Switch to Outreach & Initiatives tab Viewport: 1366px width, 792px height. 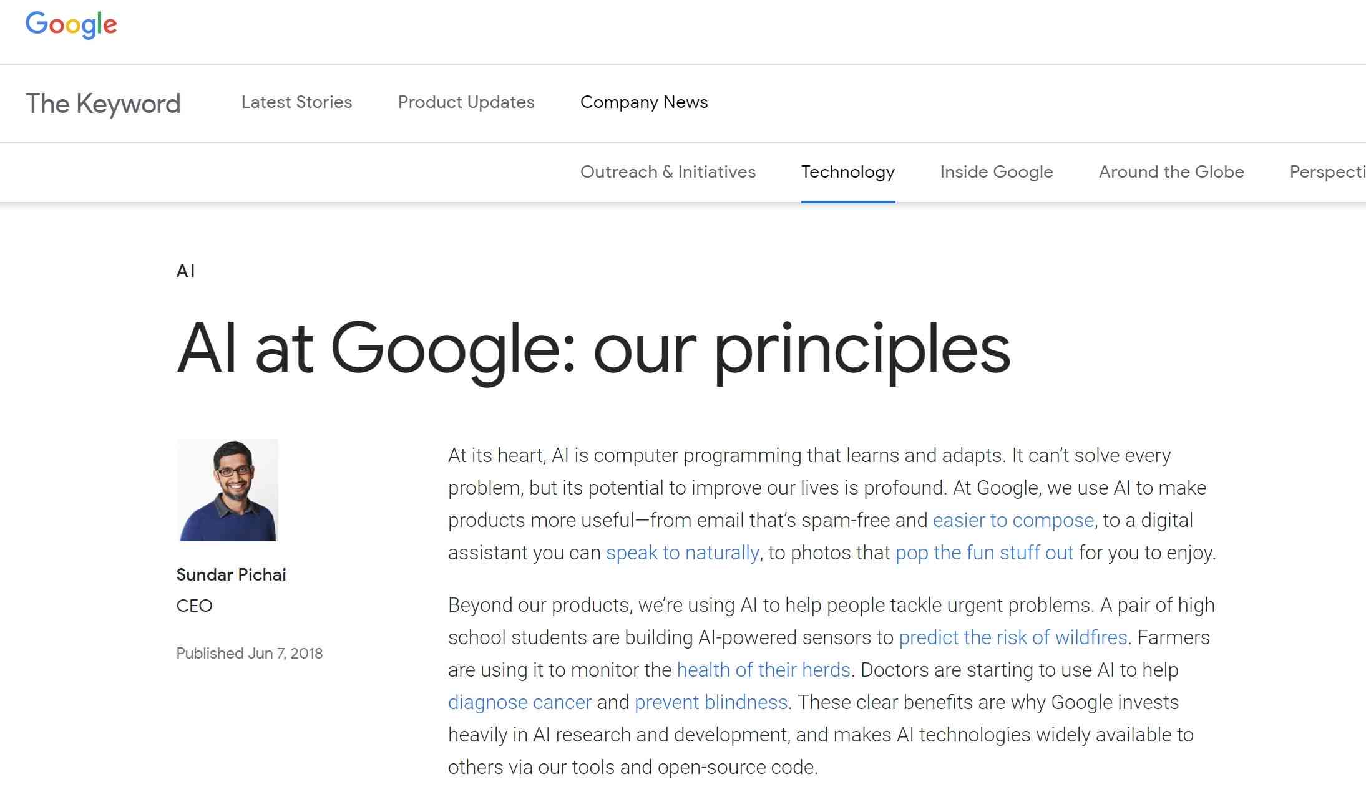668,172
